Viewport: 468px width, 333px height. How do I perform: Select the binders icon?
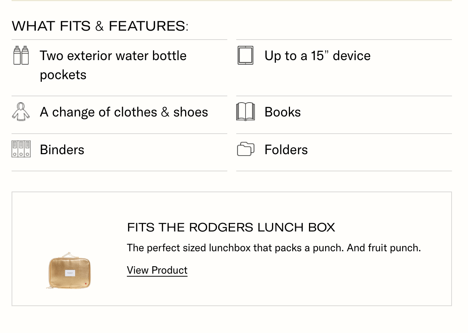tap(21, 149)
